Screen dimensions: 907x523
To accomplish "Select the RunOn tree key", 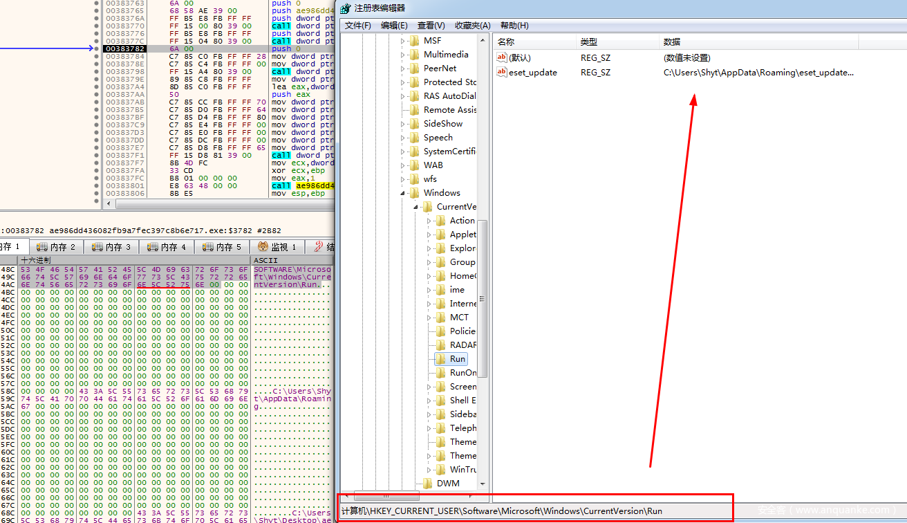I will 462,373.
